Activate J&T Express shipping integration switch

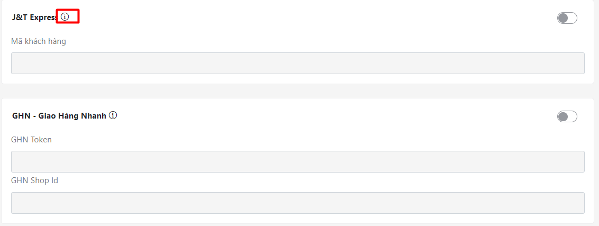point(567,18)
